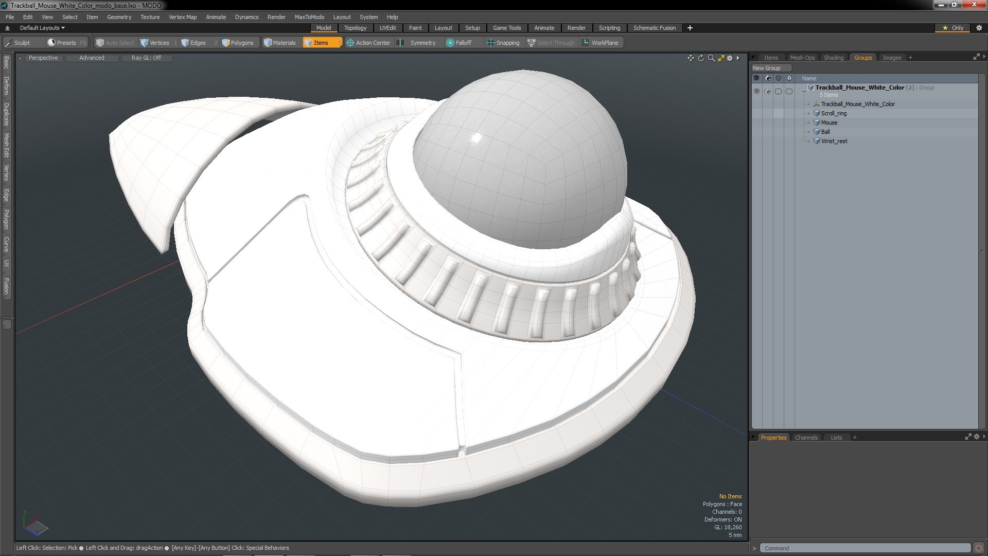This screenshot has width=988, height=556.
Task: Toggle render camera icon for the group
Action: coord(768,91)
